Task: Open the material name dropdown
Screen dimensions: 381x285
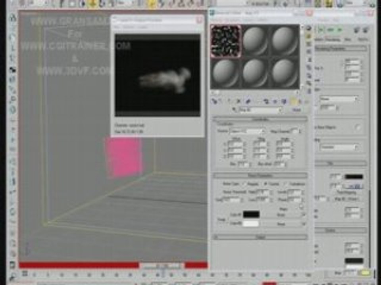Action: pos(260,110)
